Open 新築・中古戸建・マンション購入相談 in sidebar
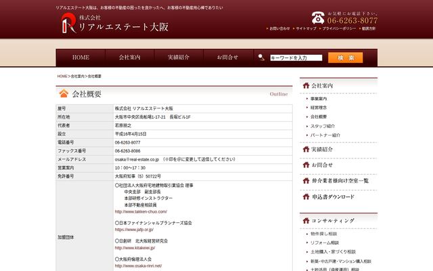The image size is (433, 271). click(x=341, y=262)
